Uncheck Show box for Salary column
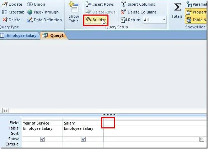The image size is (208, 149). (x=83, y=139)
